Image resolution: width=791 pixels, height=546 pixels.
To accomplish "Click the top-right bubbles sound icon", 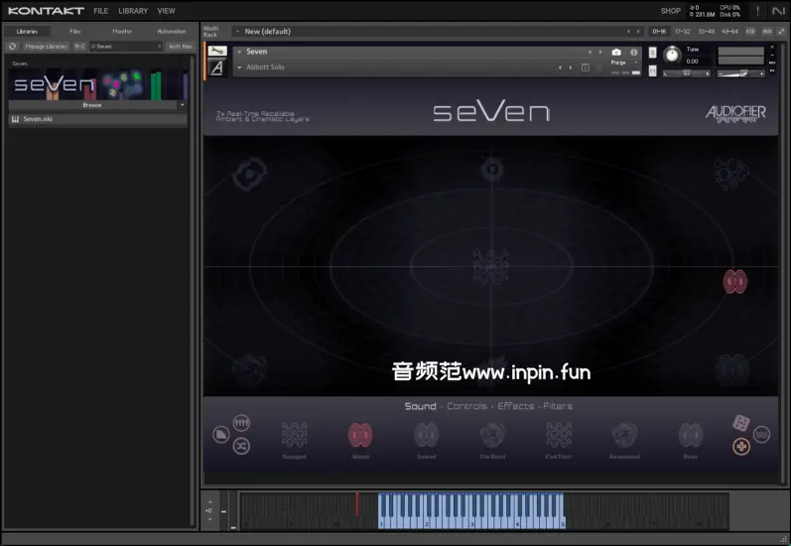I will coord(731,174).
